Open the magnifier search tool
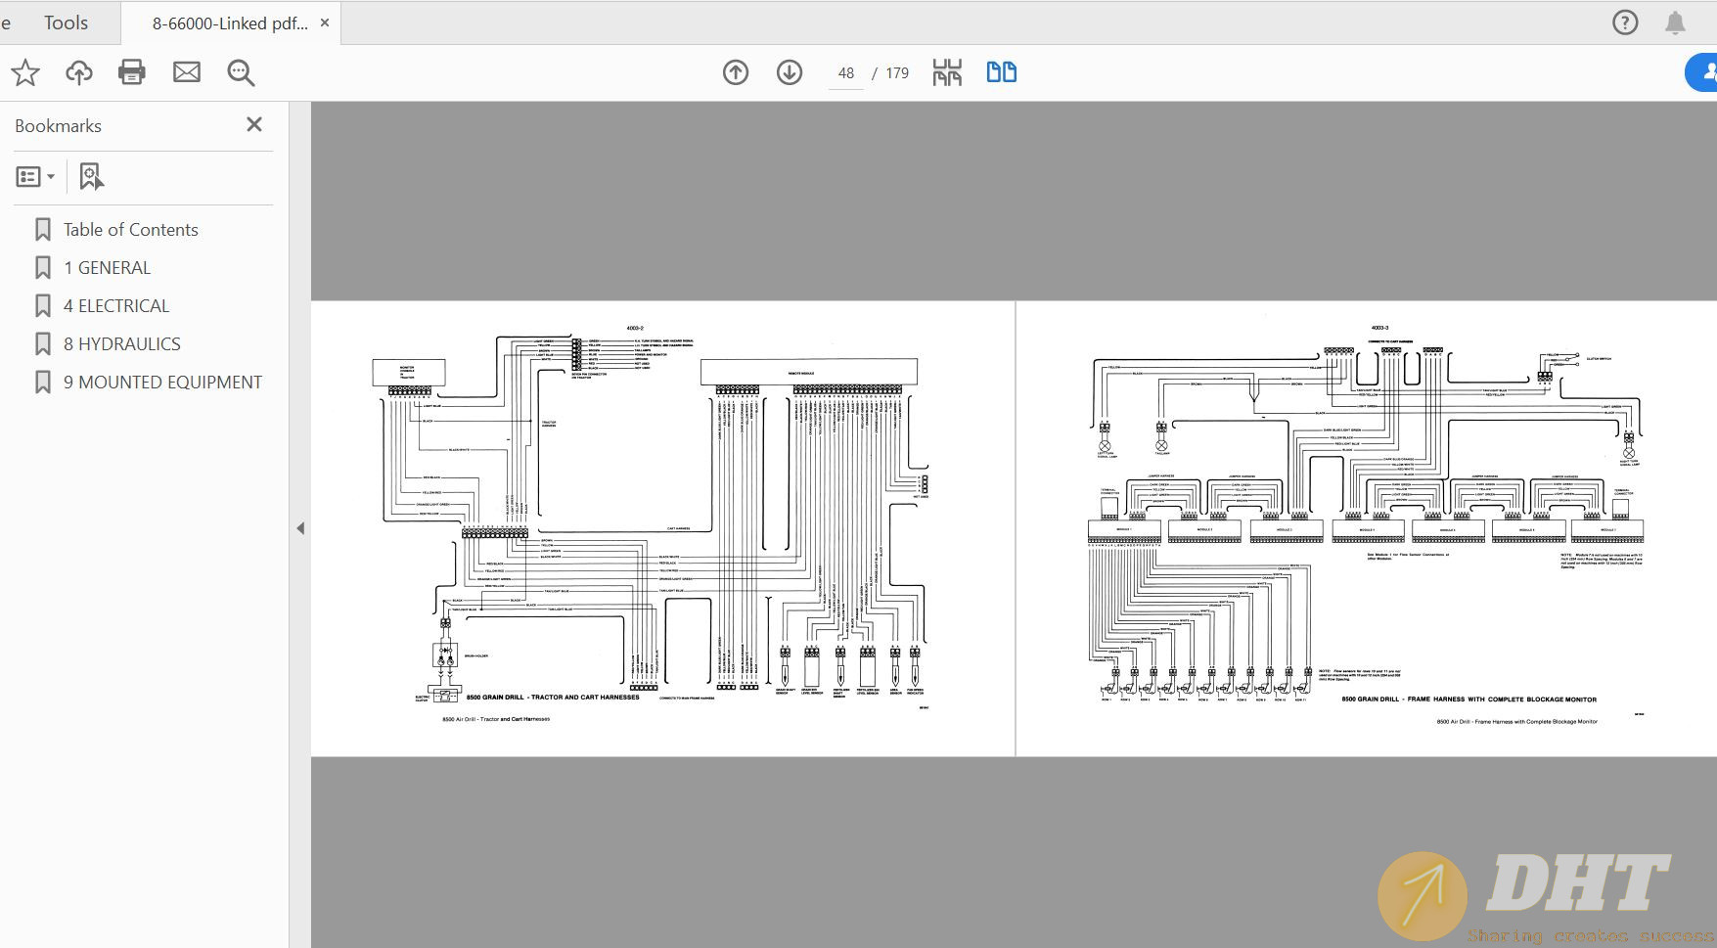 [x=241, y=72]
